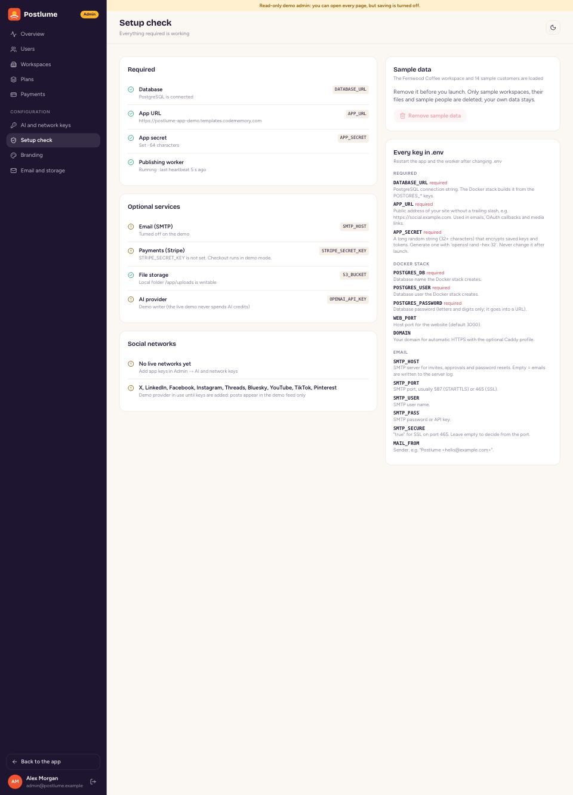Screen dimensions: 573x795
Task: Click the app URL https://postlume-app-demo text
Action: pos(201,120)
